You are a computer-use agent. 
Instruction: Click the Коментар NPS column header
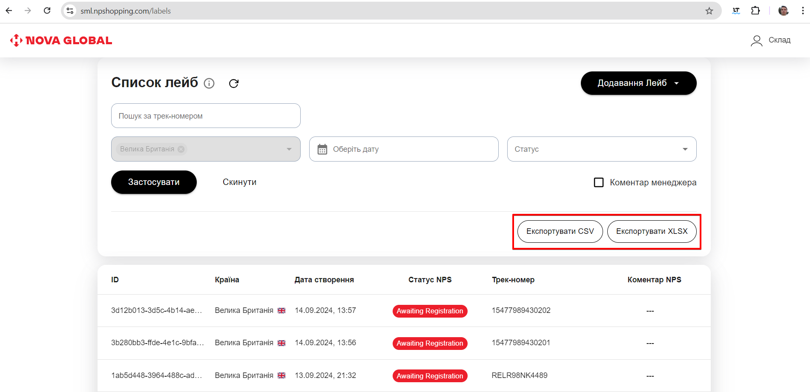tap(654, 280)
